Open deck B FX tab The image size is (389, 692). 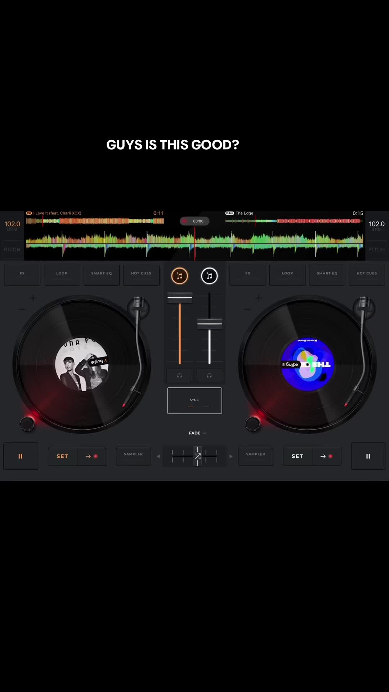pos(248,275)
